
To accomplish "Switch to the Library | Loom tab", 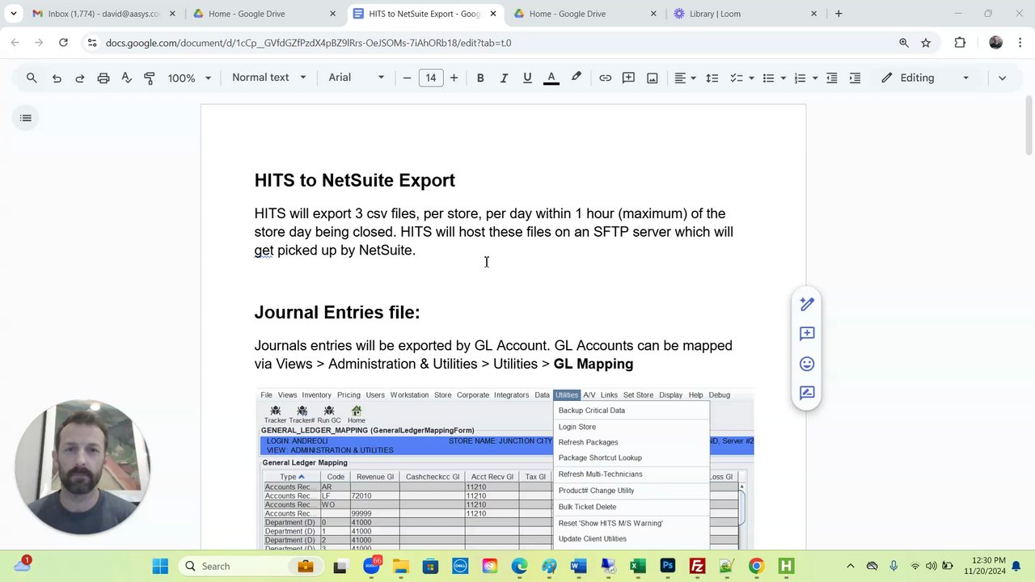I will click(745, 14).
